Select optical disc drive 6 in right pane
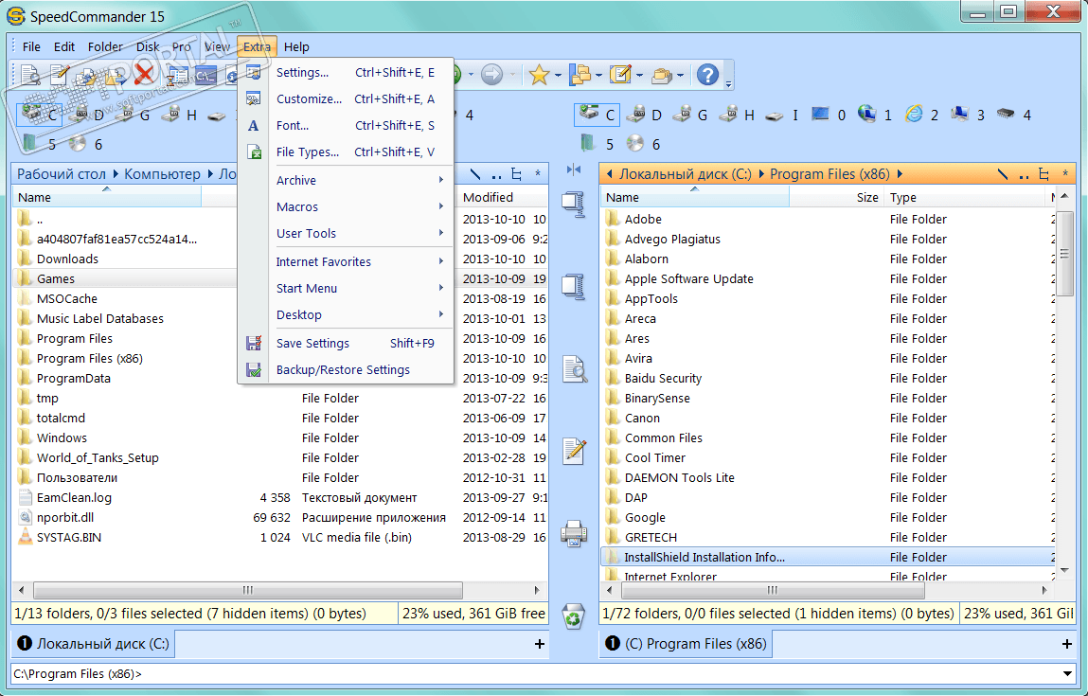This screenshot has height=696, width=1088. pyautogui.click(x=643, y=144)
